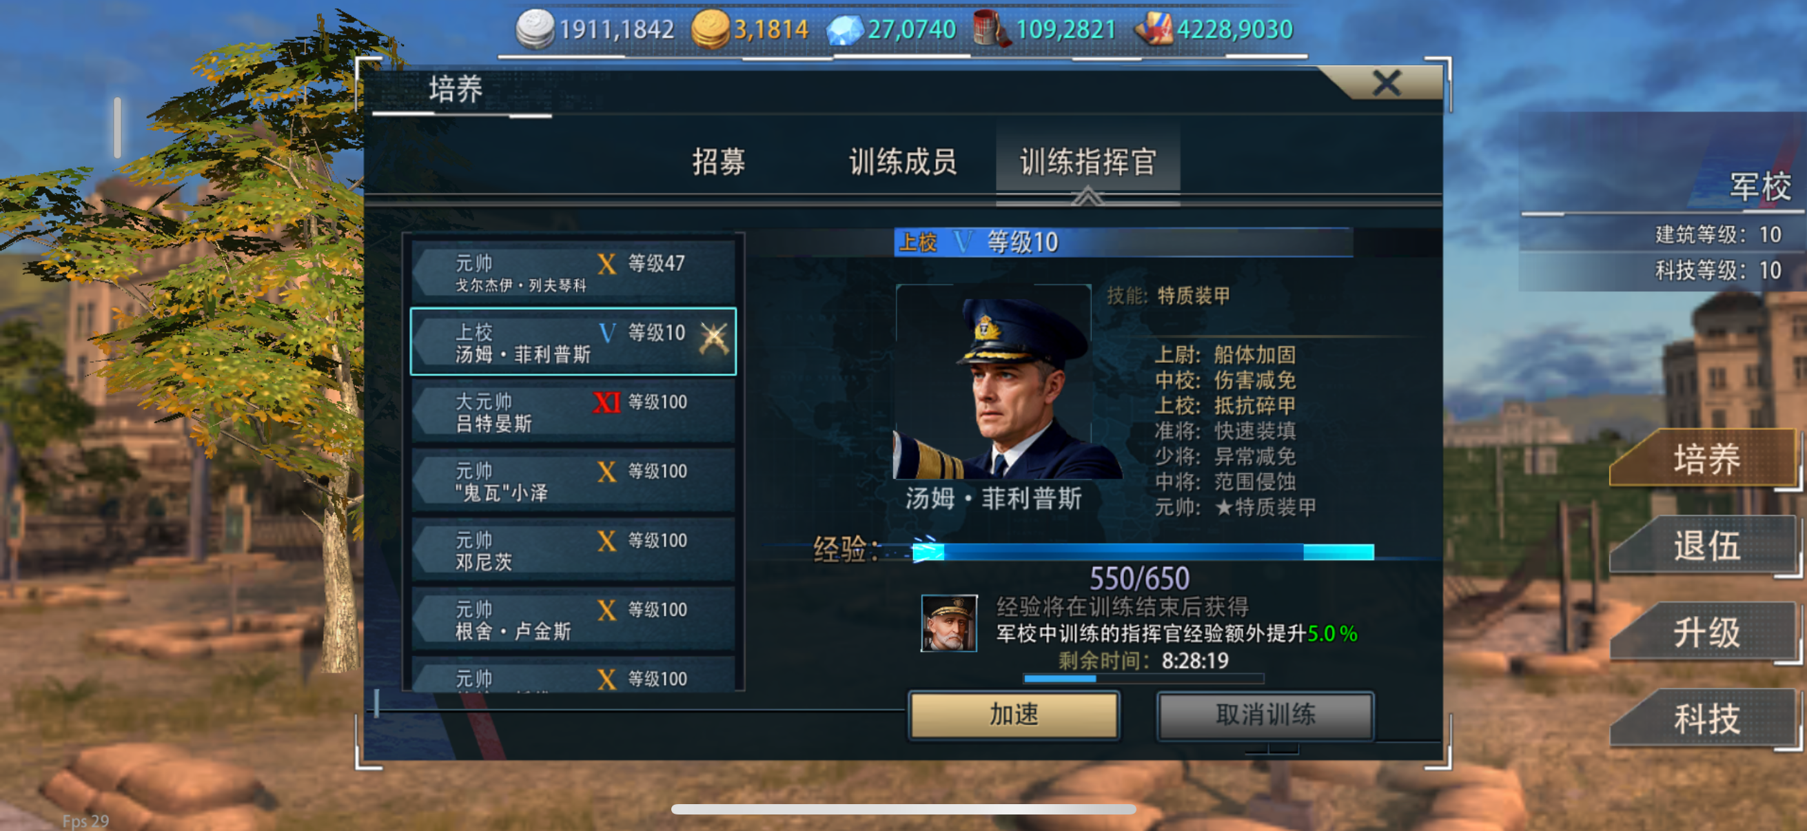This screenshot has height=831, width=1807.
Task: Open the 训练成员 tab
Action: click(x=903, y=161)
